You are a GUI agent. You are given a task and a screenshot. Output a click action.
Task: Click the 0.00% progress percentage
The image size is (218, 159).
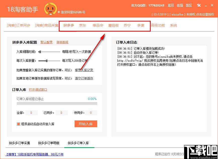(92, 99)
